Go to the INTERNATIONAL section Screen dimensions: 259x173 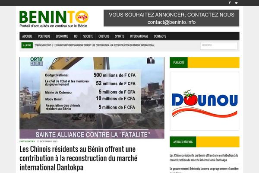click(139, 36)
